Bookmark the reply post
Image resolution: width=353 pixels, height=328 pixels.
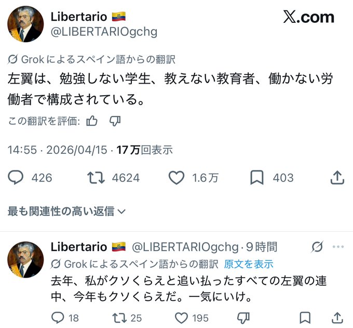305,317
